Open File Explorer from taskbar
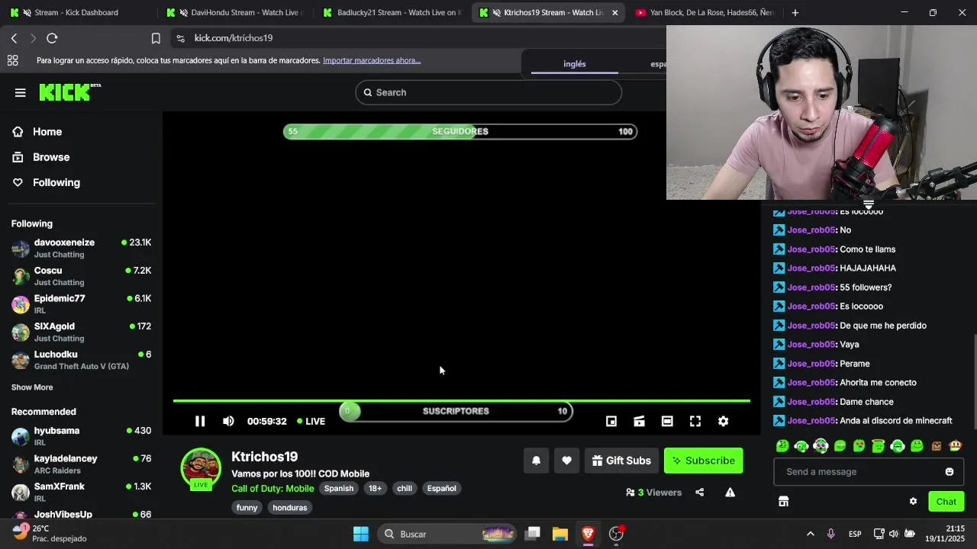 click(560, 534)
